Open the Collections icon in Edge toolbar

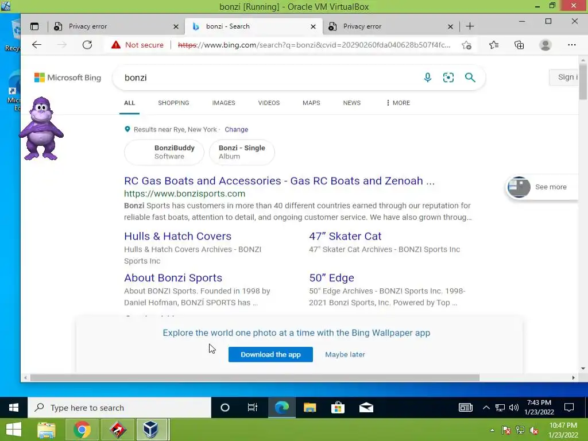coord(519,45)
